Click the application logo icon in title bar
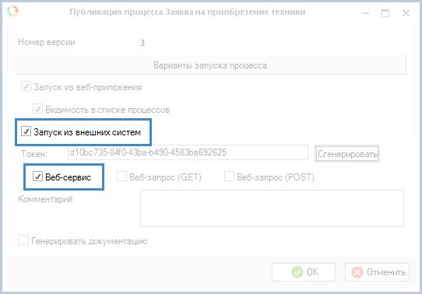This screenshot has height=294, width=422. point(12,11)
